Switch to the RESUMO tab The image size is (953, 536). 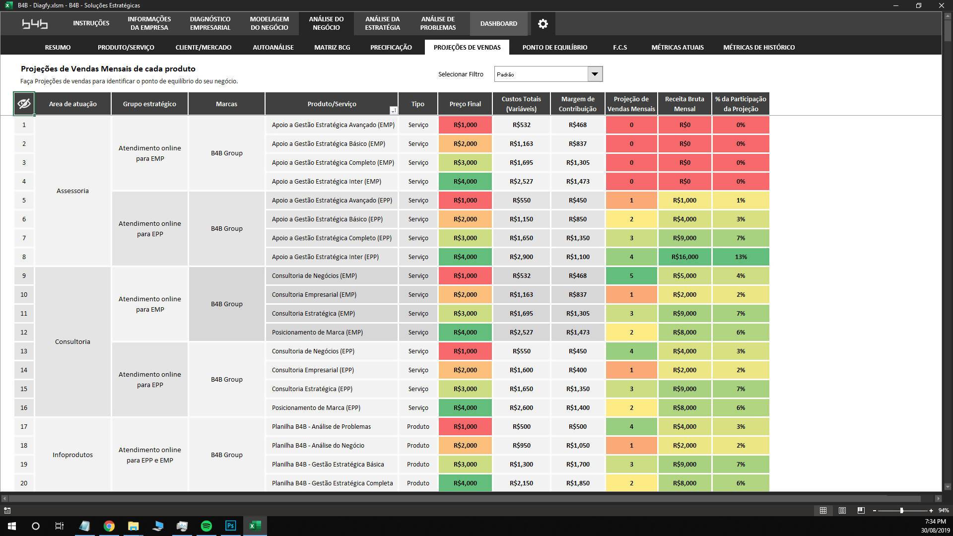(x=58, y=47)
